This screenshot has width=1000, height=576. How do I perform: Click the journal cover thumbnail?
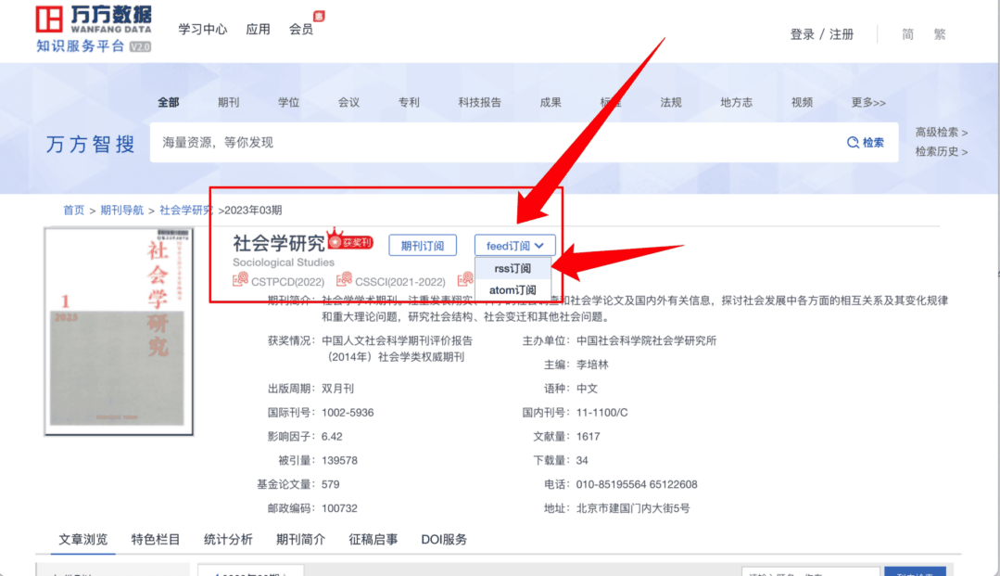tap(118, 329)
